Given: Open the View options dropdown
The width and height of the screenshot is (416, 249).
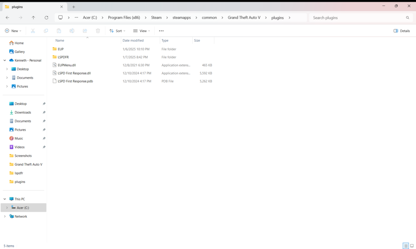Looking at the screenshot, I should (141, 30).
